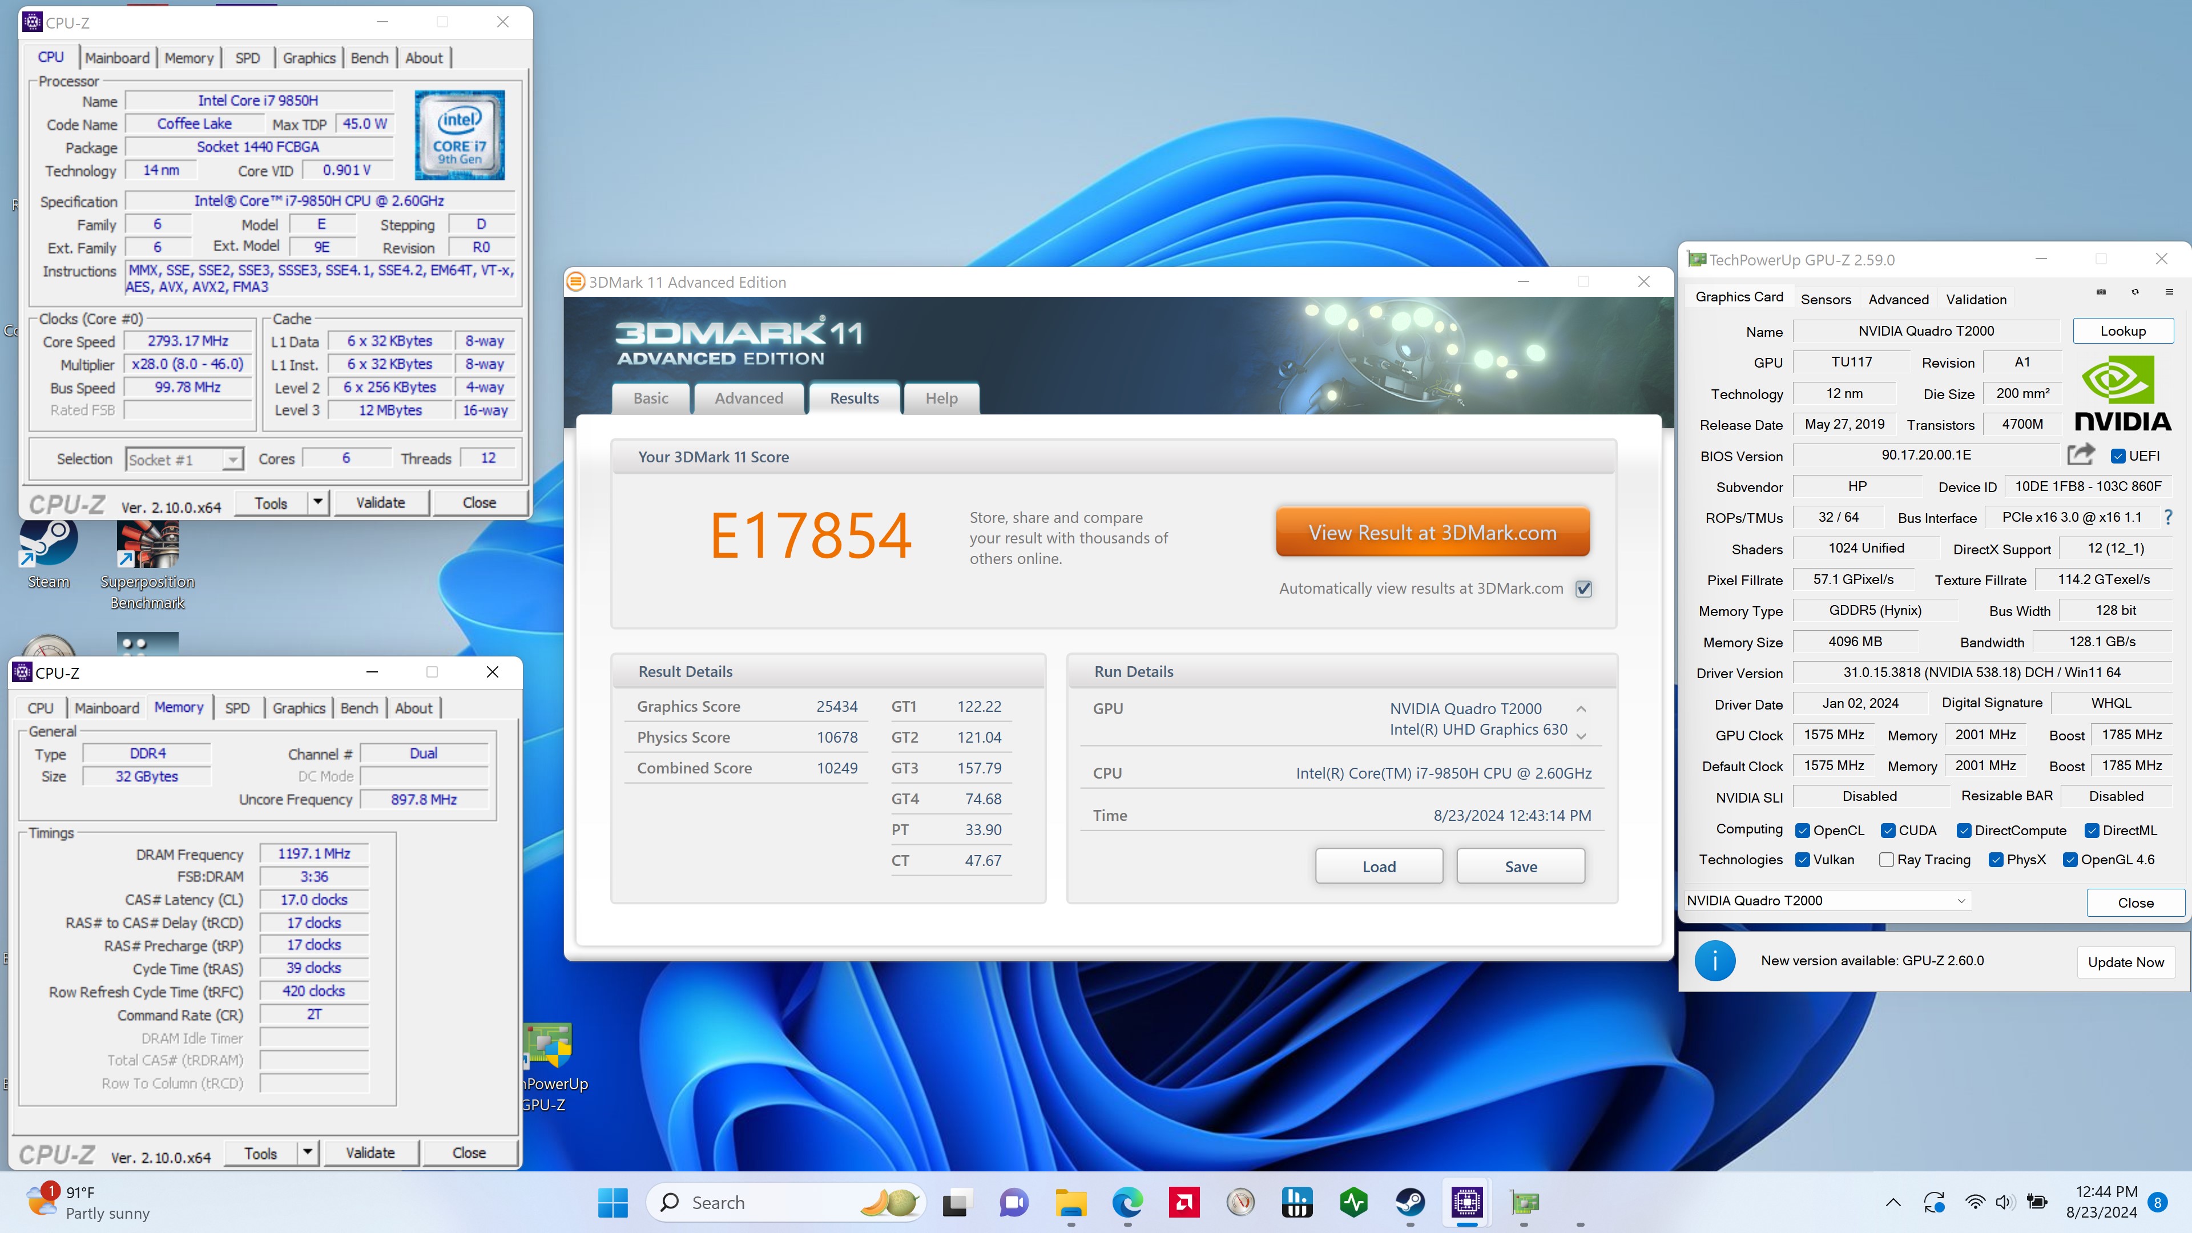Click Update Now for GPU-Z 2.60.0
The width and height of the screenshot is (2192, 1233).
pos(2125,961)
